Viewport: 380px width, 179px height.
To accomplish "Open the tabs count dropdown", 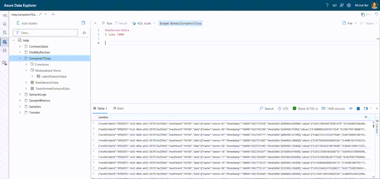I will click(x=366, y=14).
